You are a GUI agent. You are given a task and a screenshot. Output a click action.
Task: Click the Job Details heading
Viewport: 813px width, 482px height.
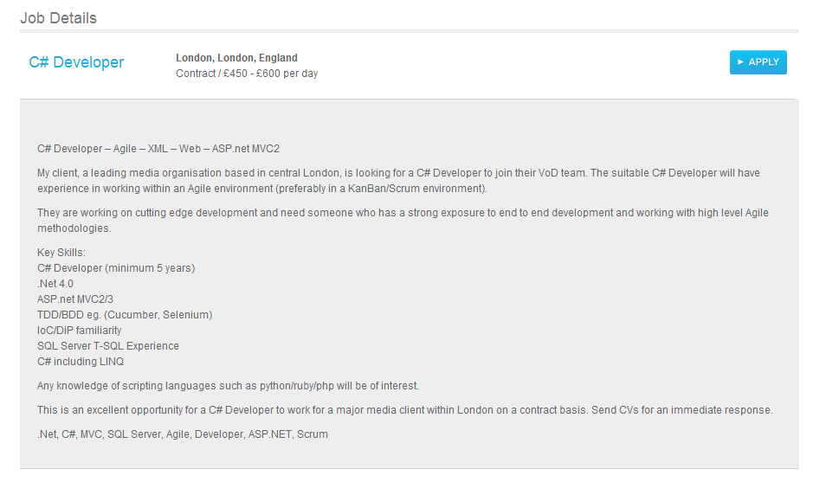pyautogui.click(x=58, y=18)
